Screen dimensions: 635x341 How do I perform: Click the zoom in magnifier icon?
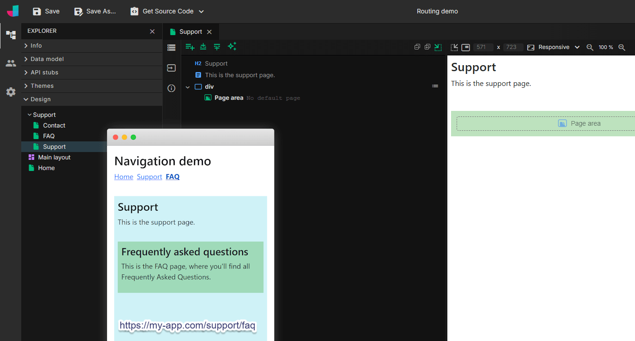pos(622,47)
